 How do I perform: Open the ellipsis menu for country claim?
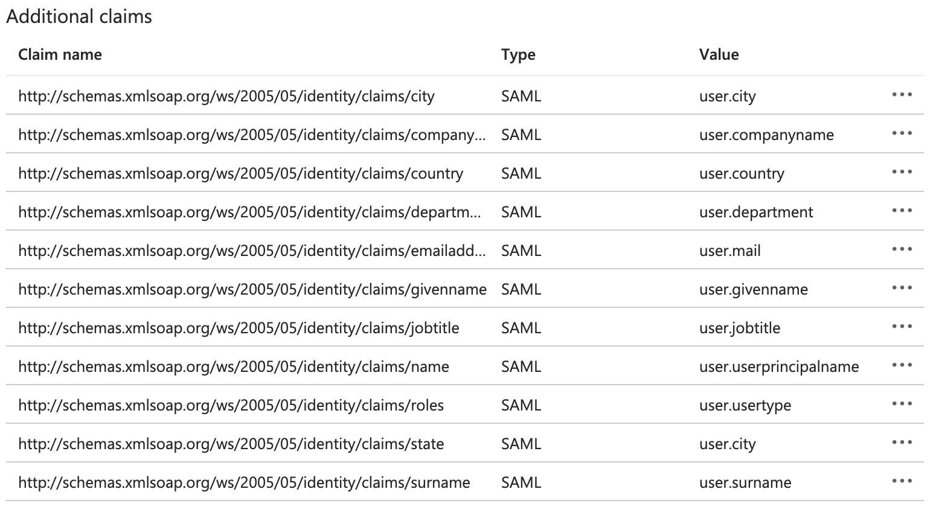coord(902,172)
